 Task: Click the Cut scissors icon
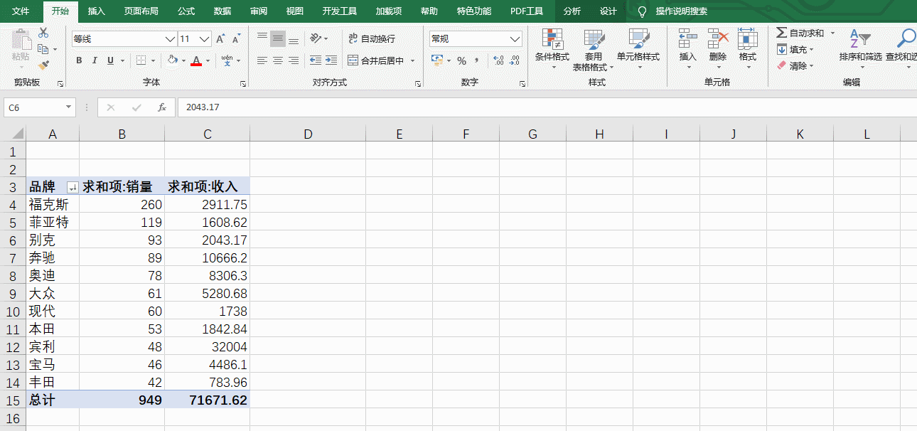[x=43, y=33]
